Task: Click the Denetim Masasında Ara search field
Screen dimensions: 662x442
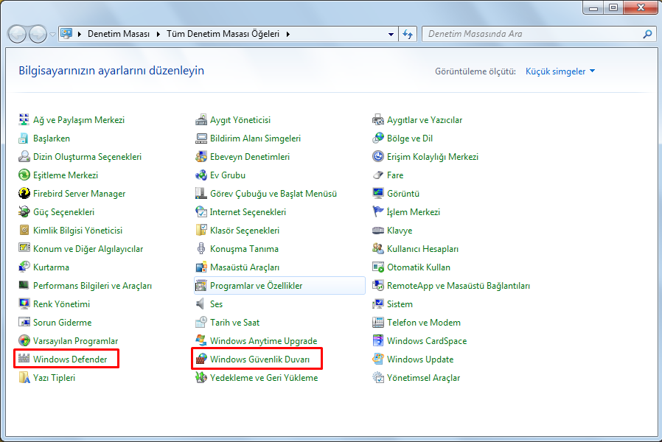Action: coord(532,34)
